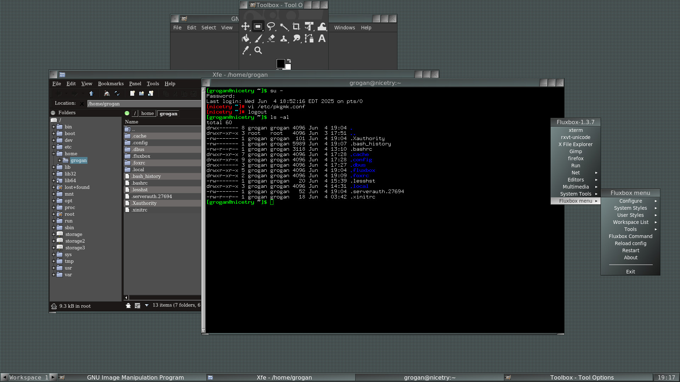The width and height of the screenshot is (680, 382).
Task: Click the home path breadcrumb button
Action: point(147,113)
